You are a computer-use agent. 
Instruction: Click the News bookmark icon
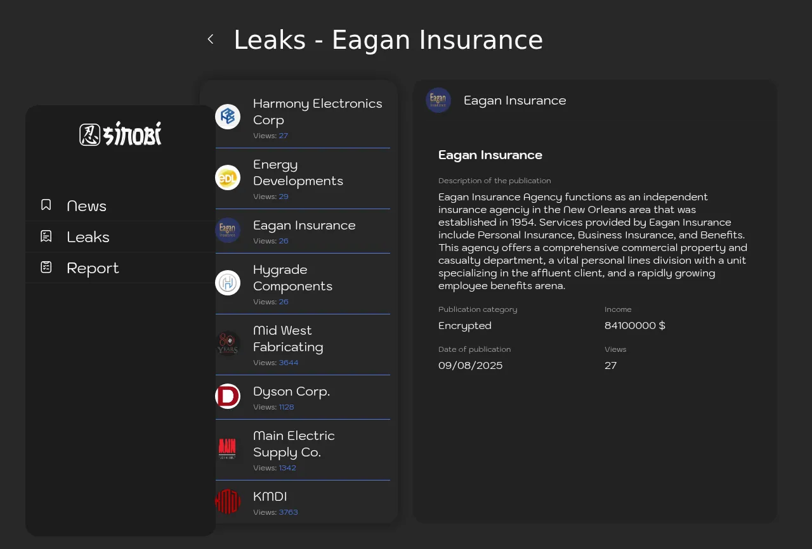(x=46, y=205)
